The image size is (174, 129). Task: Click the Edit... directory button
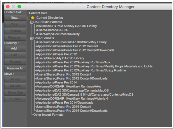15,55
